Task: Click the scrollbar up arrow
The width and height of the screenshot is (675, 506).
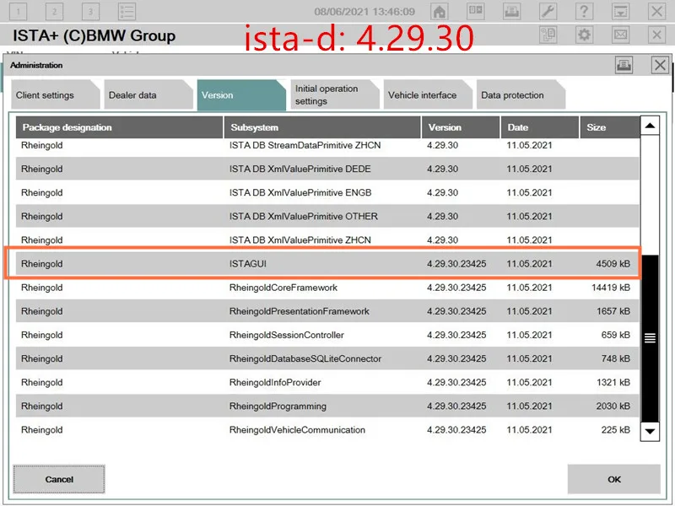Action: (650, 126)
